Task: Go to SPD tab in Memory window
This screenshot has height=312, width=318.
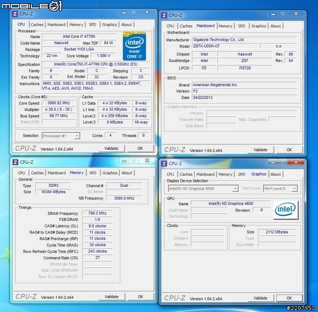Action: click(93, 173)
